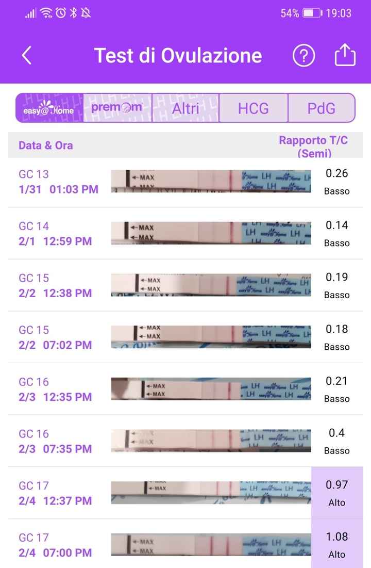Open the help question mark icon
This screenshot has width=371, height=568.
[x=303, y=56]
